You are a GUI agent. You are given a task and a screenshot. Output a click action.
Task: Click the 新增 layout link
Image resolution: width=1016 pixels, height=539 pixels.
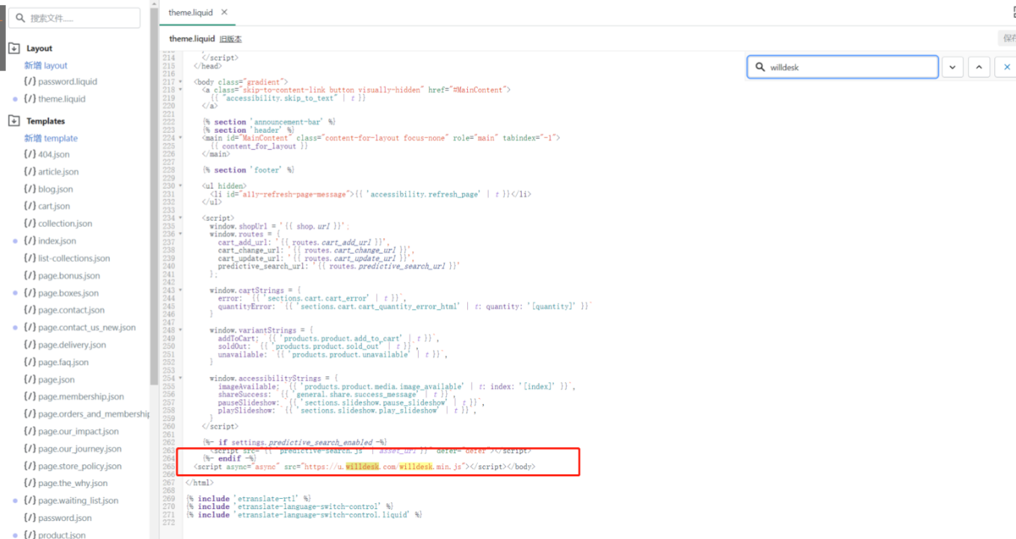click(46, 66)
